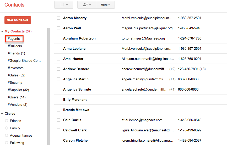Check the box for Angelica Schrute

click(x=58, y=89)
